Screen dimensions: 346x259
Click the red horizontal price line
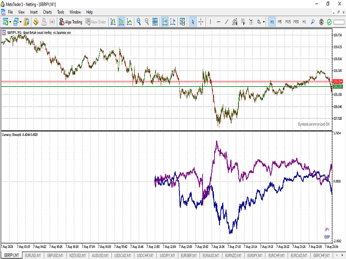click(x=162, y=81)
